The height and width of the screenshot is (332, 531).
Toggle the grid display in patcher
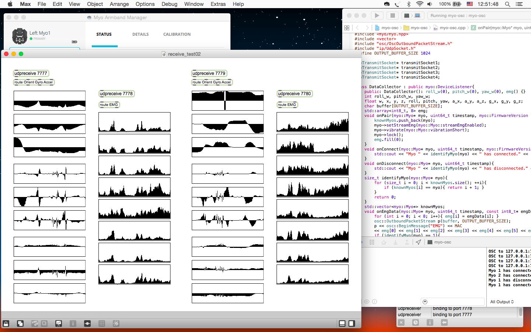(x=102, y=324)
